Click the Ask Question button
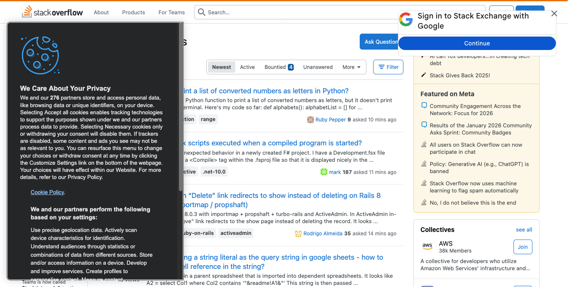 [x=381, y=42]
